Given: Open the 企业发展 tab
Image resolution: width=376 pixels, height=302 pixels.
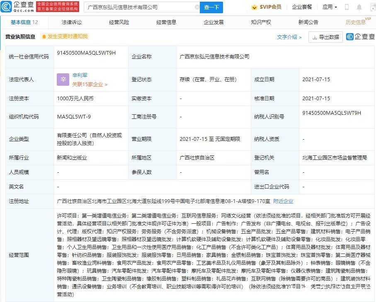Looking at the screenshot, I should (213, 22).
